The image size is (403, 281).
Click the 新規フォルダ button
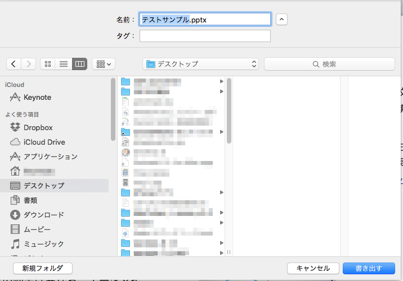coord(42,268)
